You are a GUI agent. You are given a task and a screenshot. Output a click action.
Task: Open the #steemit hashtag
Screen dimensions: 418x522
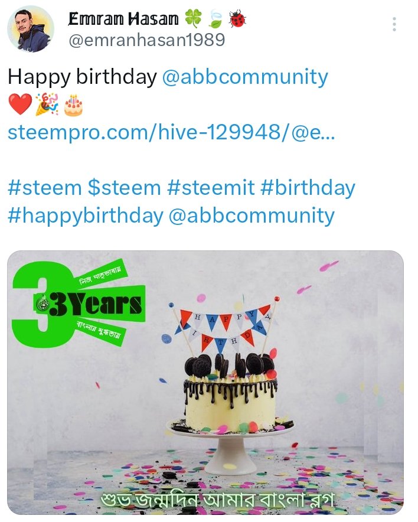coord(211,188)
